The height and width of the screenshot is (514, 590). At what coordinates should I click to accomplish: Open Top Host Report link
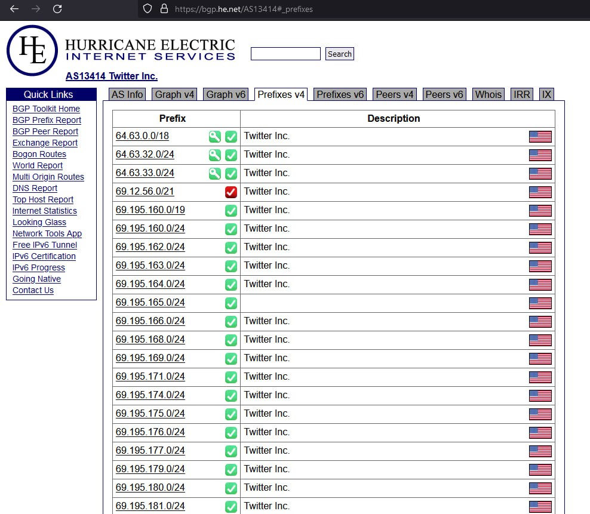tap(43, 199)
